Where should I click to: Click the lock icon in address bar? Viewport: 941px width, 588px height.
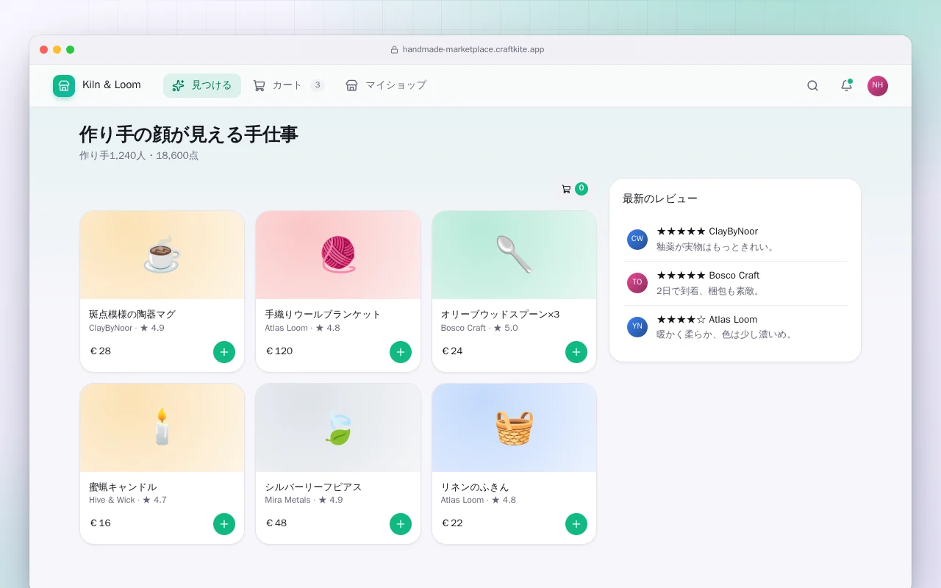[394, 50]
